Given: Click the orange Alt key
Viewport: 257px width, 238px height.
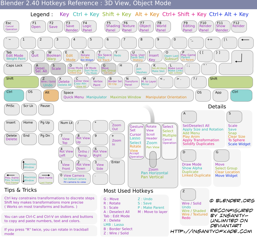Looking at the screenshot, I should [51, 95].
